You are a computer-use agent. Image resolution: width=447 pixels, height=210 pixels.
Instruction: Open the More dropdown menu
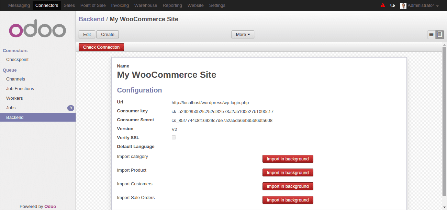tap(243, 34)
